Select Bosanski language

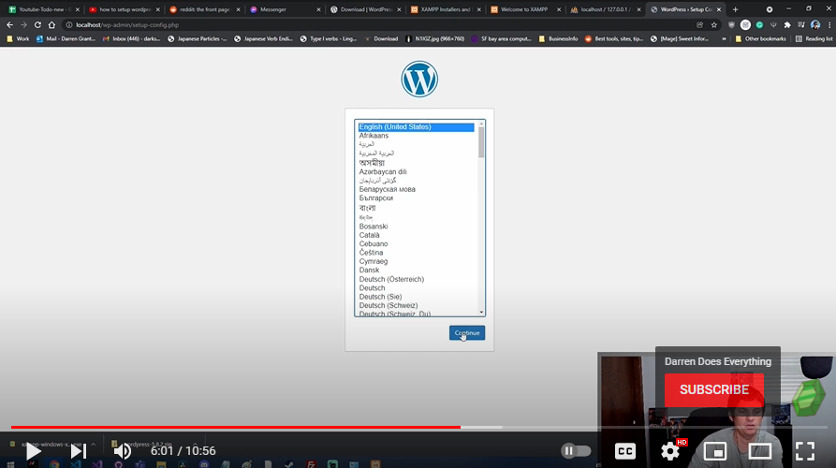click(374, 227)
